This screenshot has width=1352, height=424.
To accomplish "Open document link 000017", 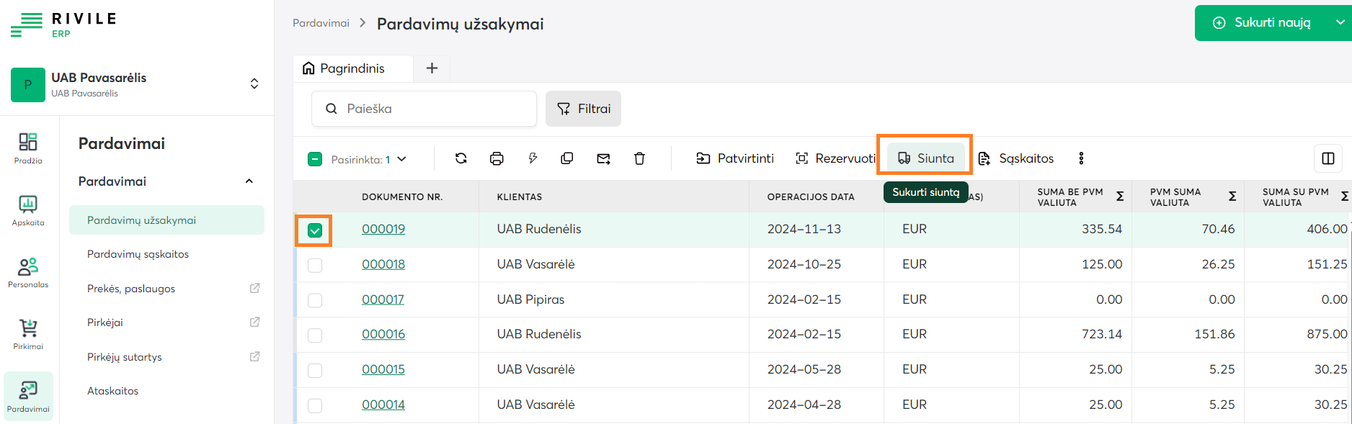I will 383,299.
